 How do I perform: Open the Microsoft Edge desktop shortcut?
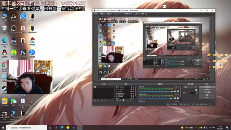4,42
